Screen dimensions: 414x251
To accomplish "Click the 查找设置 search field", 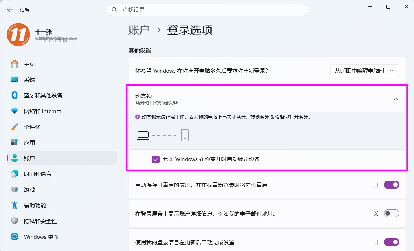I will (208, 10).
